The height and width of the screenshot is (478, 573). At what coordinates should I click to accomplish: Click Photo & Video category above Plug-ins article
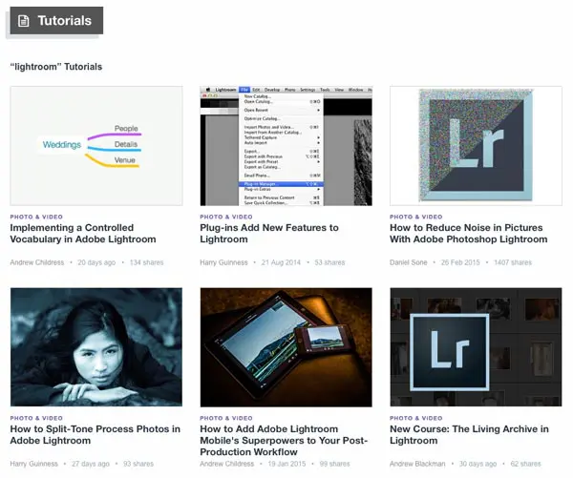pyautogui.click(x=226, y=217)
